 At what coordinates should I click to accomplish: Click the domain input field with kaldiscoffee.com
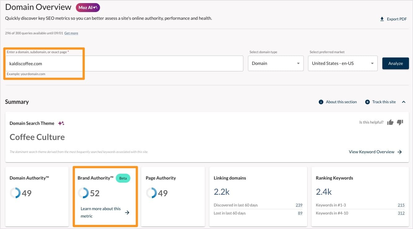click(124, 63)
